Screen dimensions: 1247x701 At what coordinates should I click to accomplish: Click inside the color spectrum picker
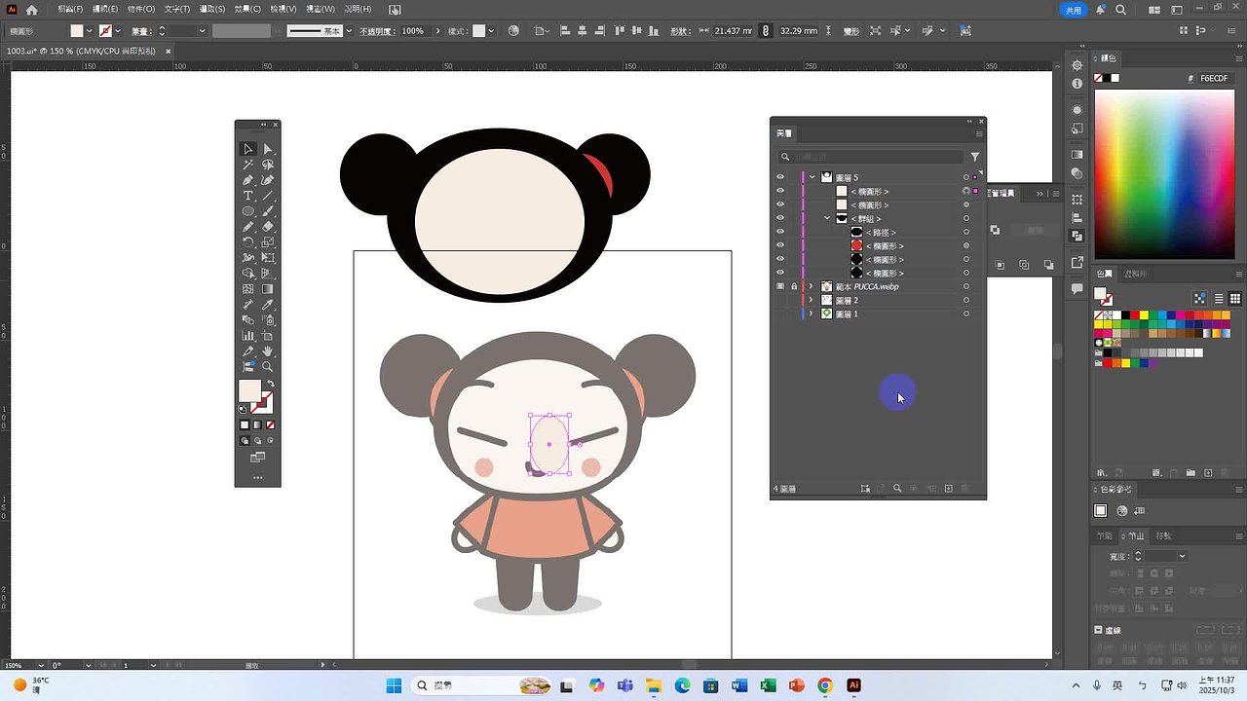click(x=1164, y=175)
